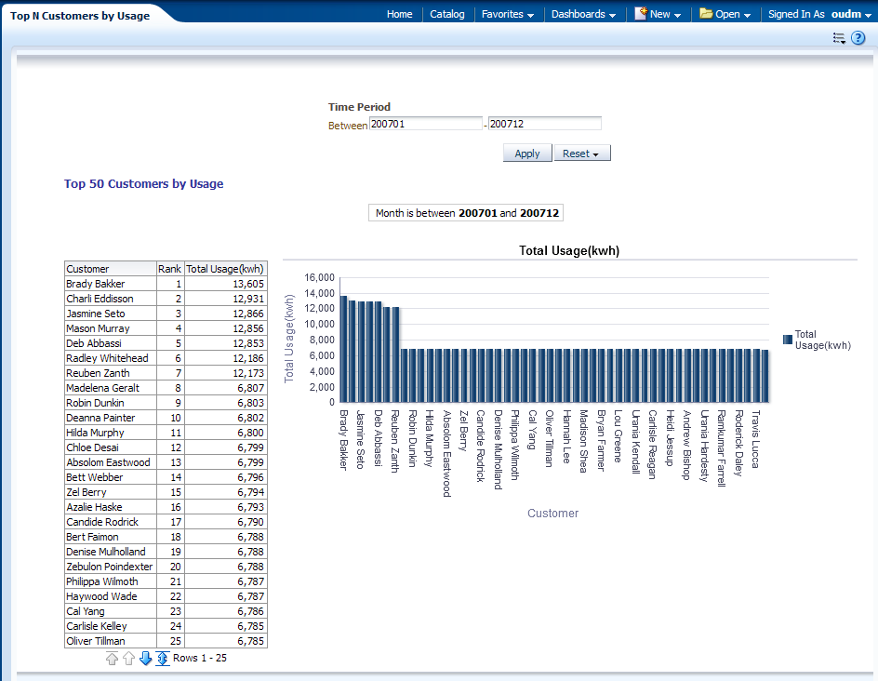
Task: Select Carlisle Kelley row
Action: pos(166,625)
